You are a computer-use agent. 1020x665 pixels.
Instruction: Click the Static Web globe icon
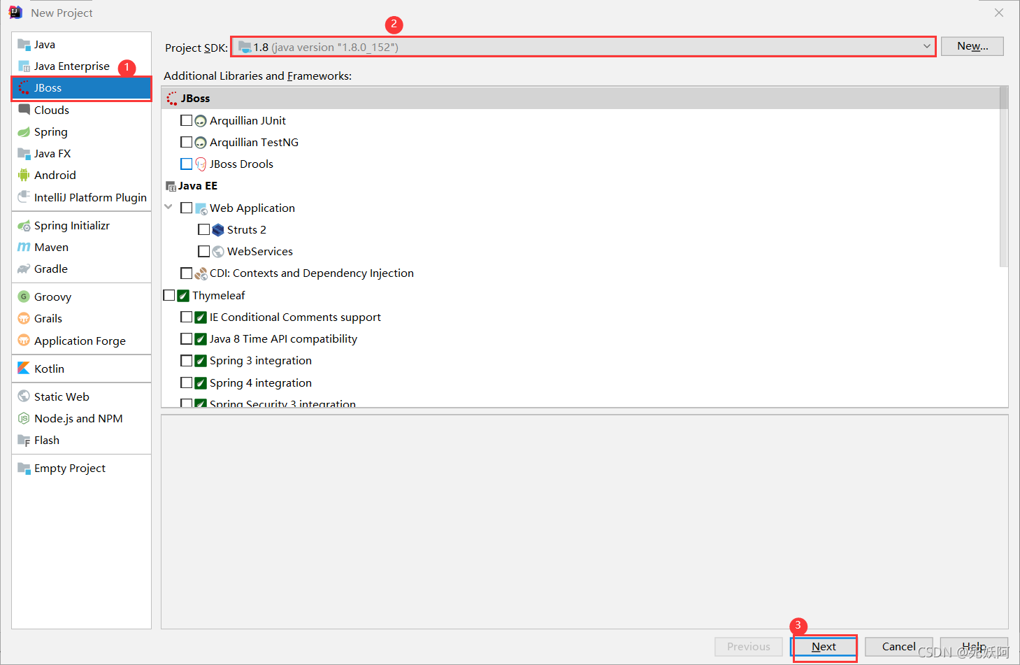point(24,396)
